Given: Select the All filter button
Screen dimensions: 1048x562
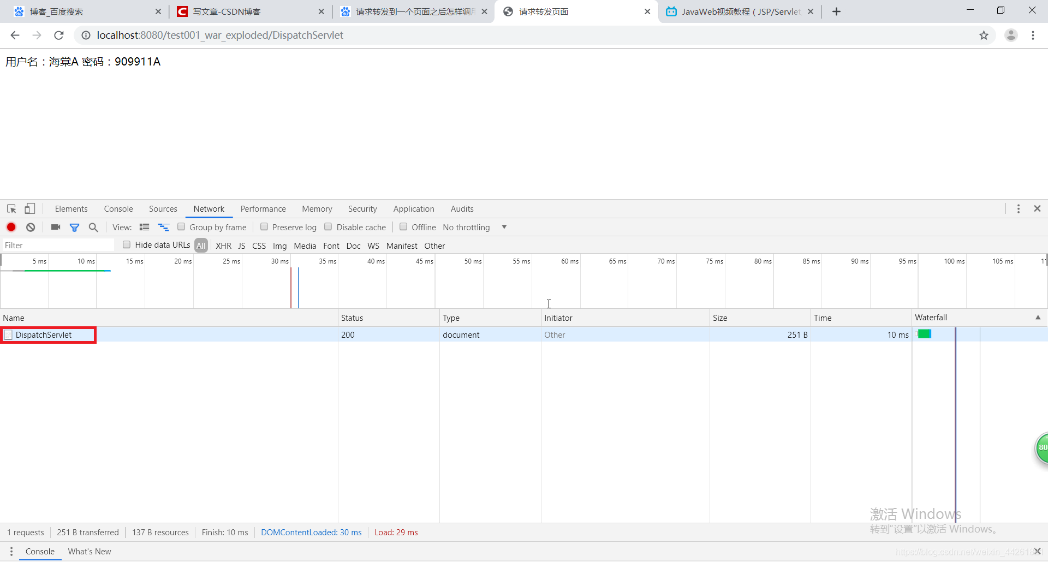Looking at the screenshot, I should click(x=201, y=246).
